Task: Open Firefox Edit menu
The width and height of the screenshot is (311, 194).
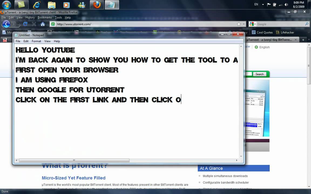Action: pyautogui.click(x=11, y=18)
